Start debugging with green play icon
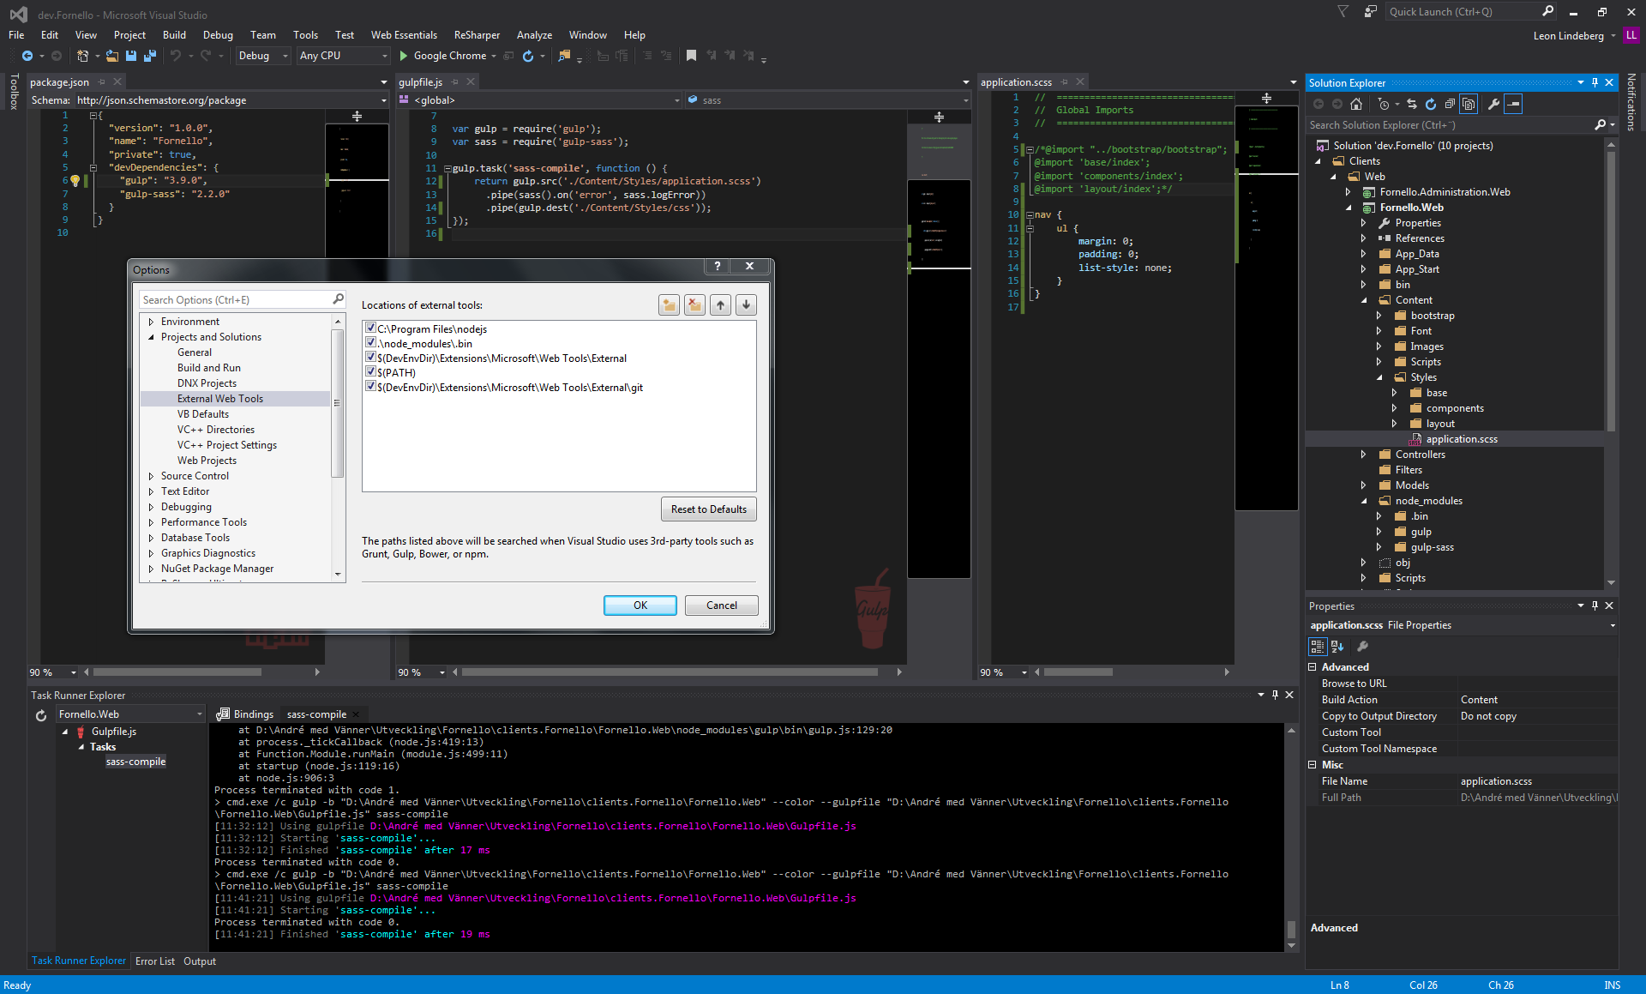Viewport: 1646px width, 994px height. (x=403, y=56)
